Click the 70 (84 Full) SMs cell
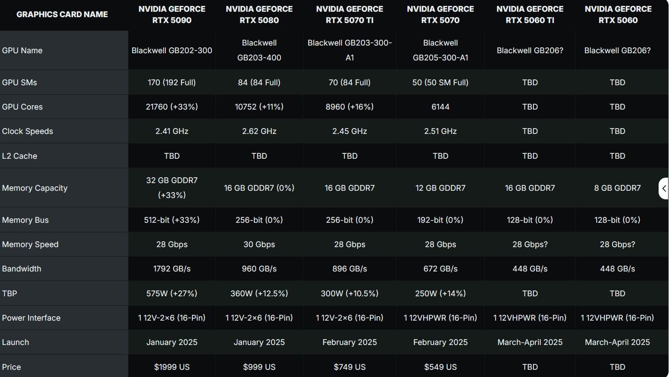Viewport: 669px width, 377px height. pos(350,83)
